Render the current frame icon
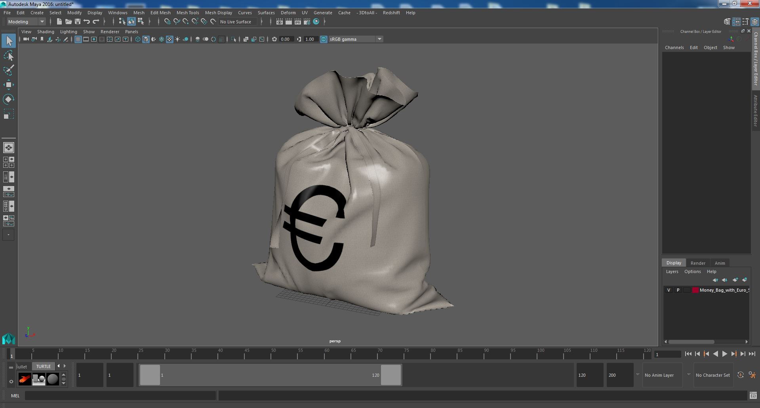Viewport: 760px width, 408px height. (288, 22)
